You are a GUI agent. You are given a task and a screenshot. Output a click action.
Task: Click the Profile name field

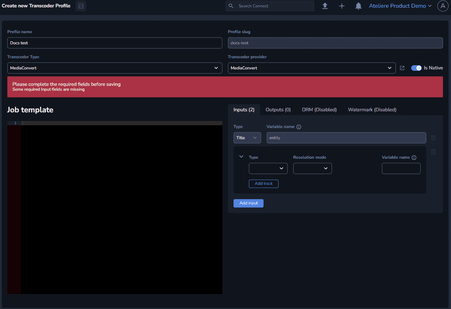pos(115,43)
